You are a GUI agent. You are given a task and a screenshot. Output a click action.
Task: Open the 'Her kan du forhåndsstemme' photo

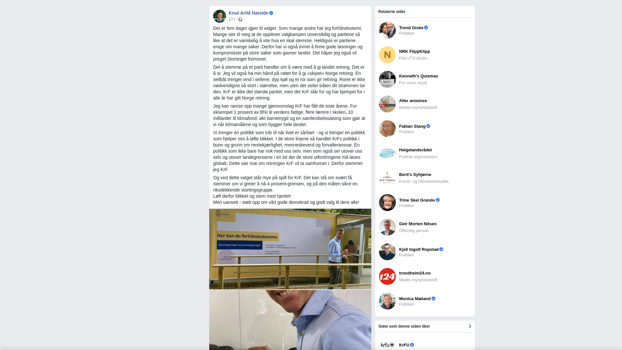tap(290, 249)
